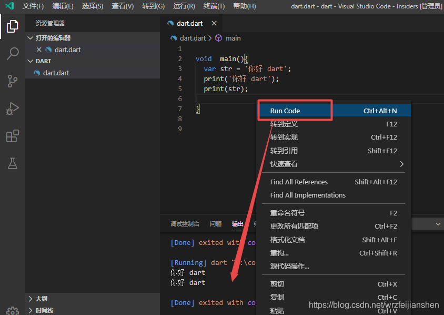Viewport: 444px width, 315px height.
Task: Open the 终端(T) menu
Action: [214, 6]
